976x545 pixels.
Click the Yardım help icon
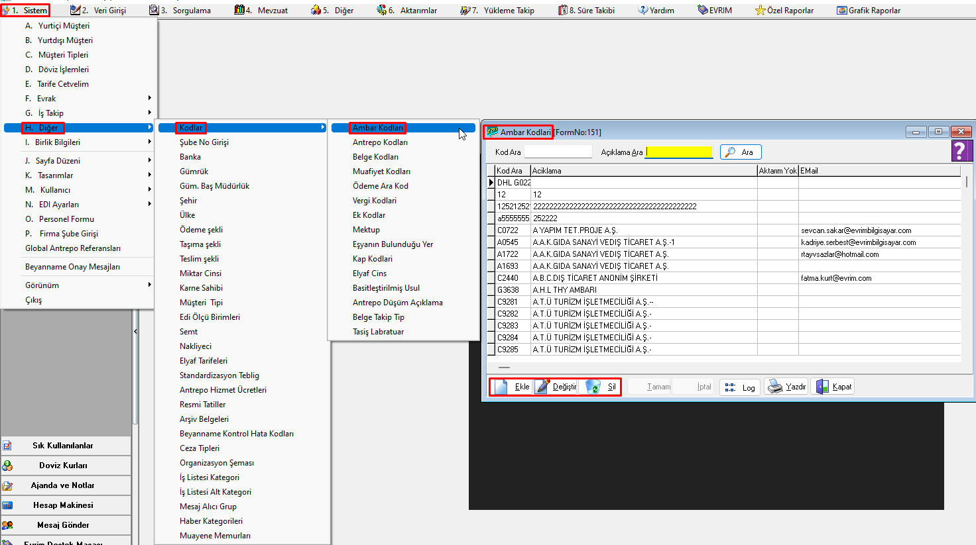643,10
